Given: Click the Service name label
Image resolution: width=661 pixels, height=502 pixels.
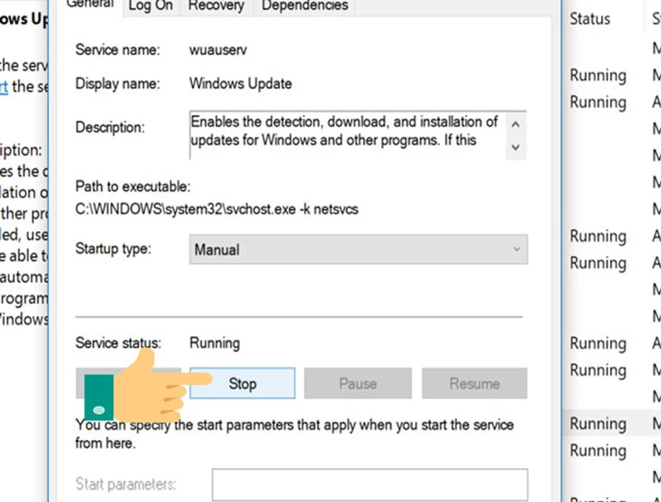Looking at the screenshot, I should pos(117,49).
